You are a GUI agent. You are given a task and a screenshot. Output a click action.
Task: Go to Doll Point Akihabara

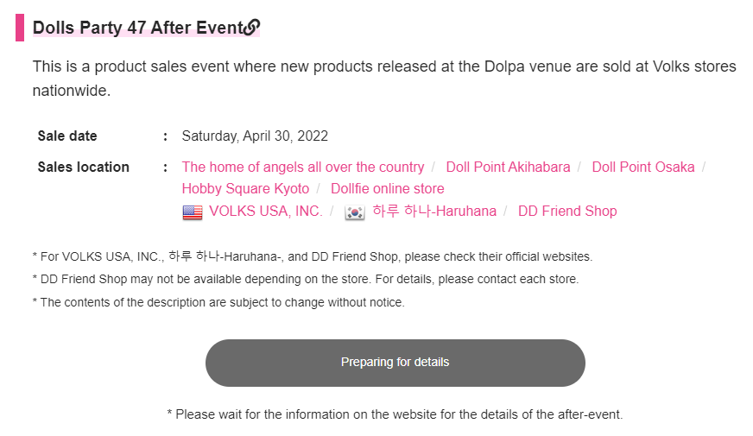coord(508,167)
